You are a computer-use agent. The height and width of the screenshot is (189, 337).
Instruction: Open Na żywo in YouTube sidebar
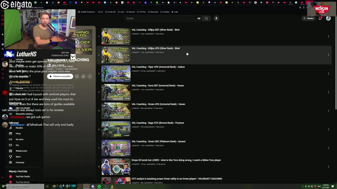point(19,139)
